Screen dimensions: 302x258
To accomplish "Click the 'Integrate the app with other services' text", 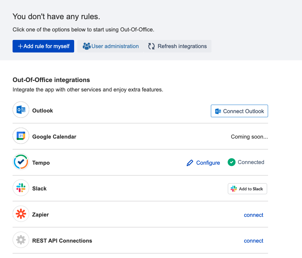I will click(88, 90).
